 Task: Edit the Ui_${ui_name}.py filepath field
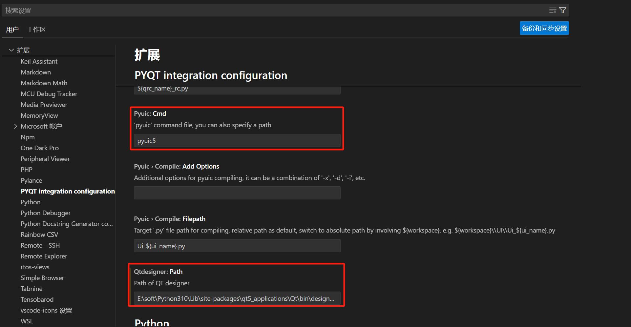(237, 246)
